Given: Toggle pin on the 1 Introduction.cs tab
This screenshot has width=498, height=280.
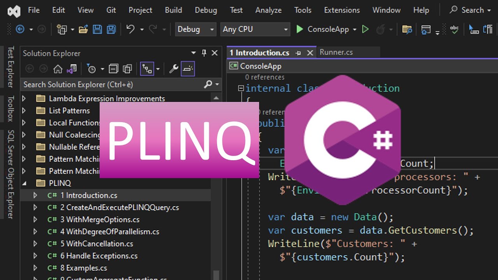Looking at the screenshot, I should point(298,53).
